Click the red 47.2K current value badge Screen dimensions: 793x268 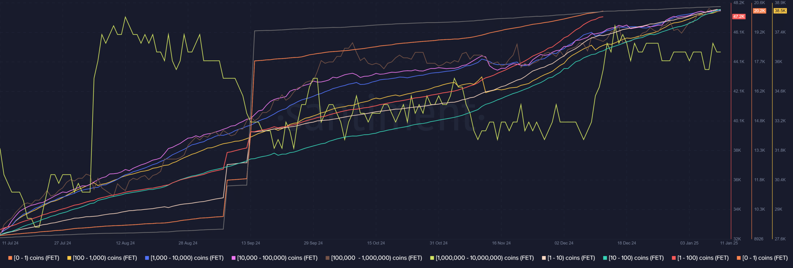point(739,17)
